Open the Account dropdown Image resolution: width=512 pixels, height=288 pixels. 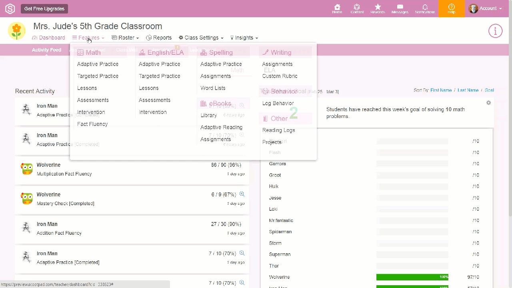(486, 8)
